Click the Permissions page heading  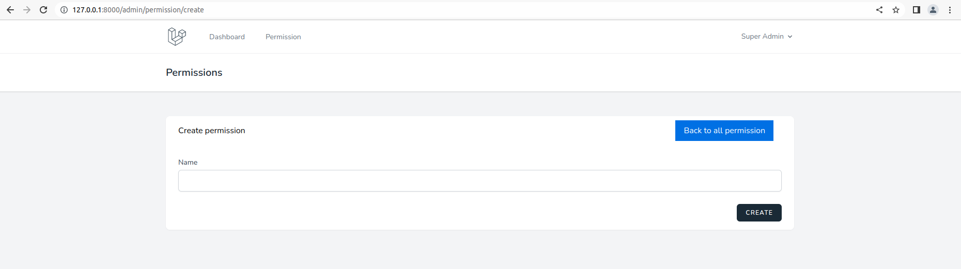[194, 73]
